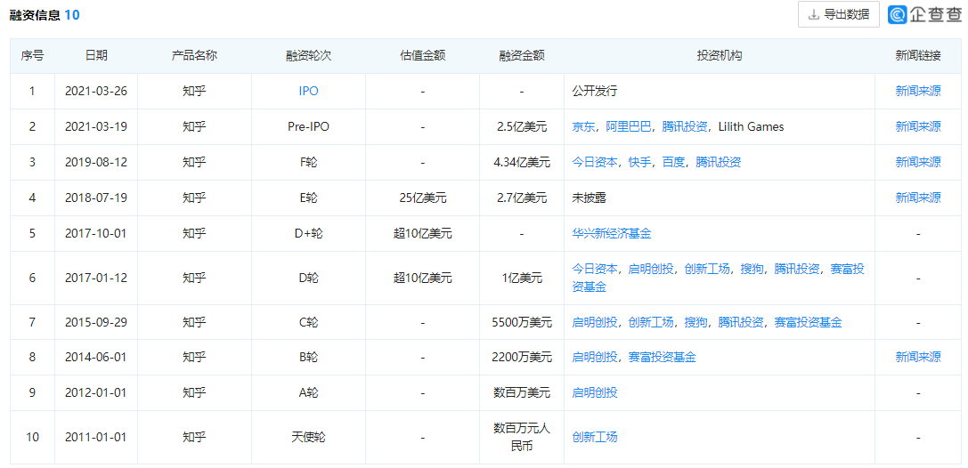
Task: Click 腾讯投资 in the C轮 row
Action: [741, 322]
